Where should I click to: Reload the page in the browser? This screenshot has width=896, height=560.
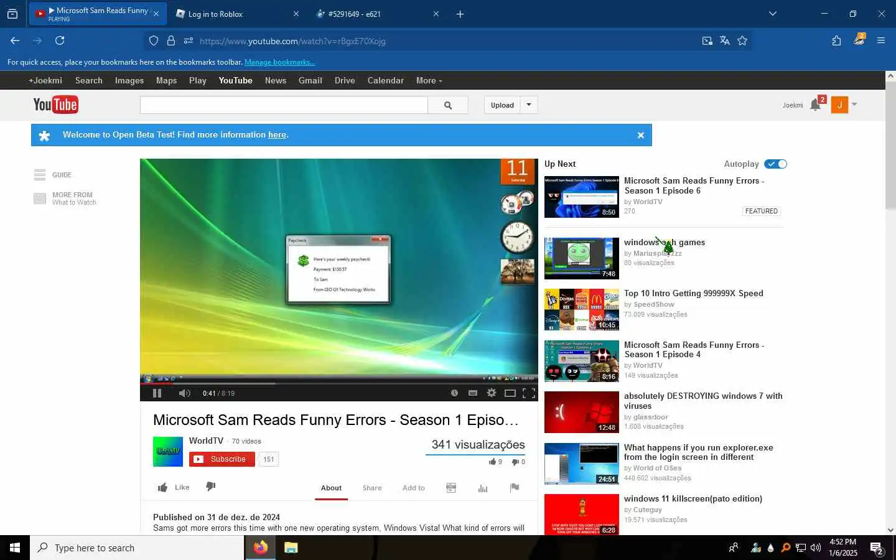tap(60, 40)
